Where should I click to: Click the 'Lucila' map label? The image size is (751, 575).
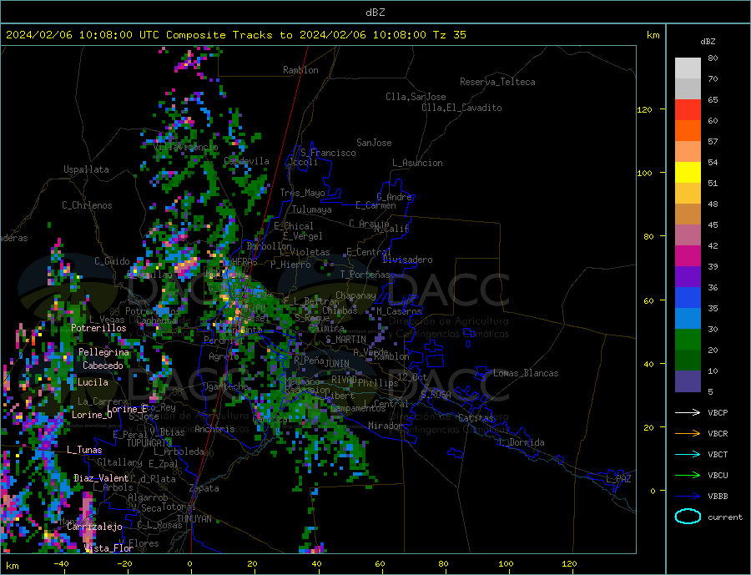click(x=93, y=382)
